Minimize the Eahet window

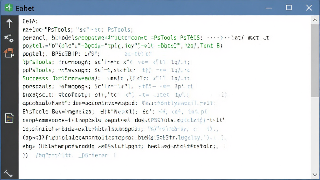268,8
